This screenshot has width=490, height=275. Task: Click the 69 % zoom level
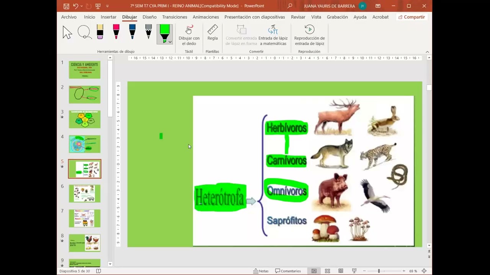pyautogui.click(x=413, y=271)
